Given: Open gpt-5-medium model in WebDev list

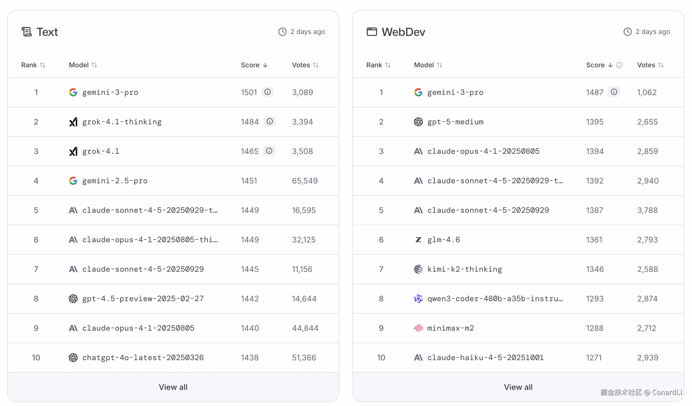Looking at the screenshot, I should (x=455, y=122).
